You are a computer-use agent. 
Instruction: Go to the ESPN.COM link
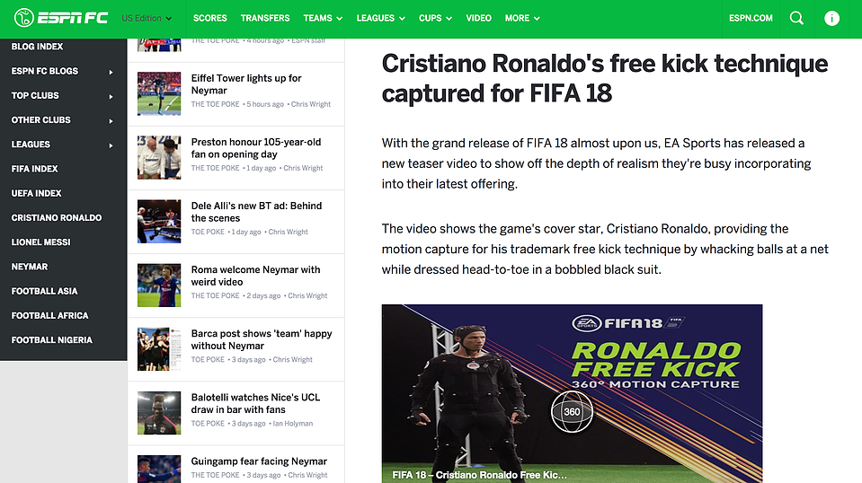[x=751, y=18]
